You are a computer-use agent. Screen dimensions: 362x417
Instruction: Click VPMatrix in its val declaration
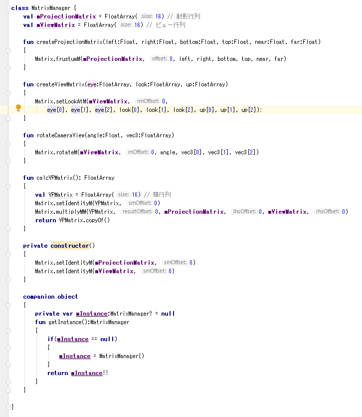coord(60,195)
